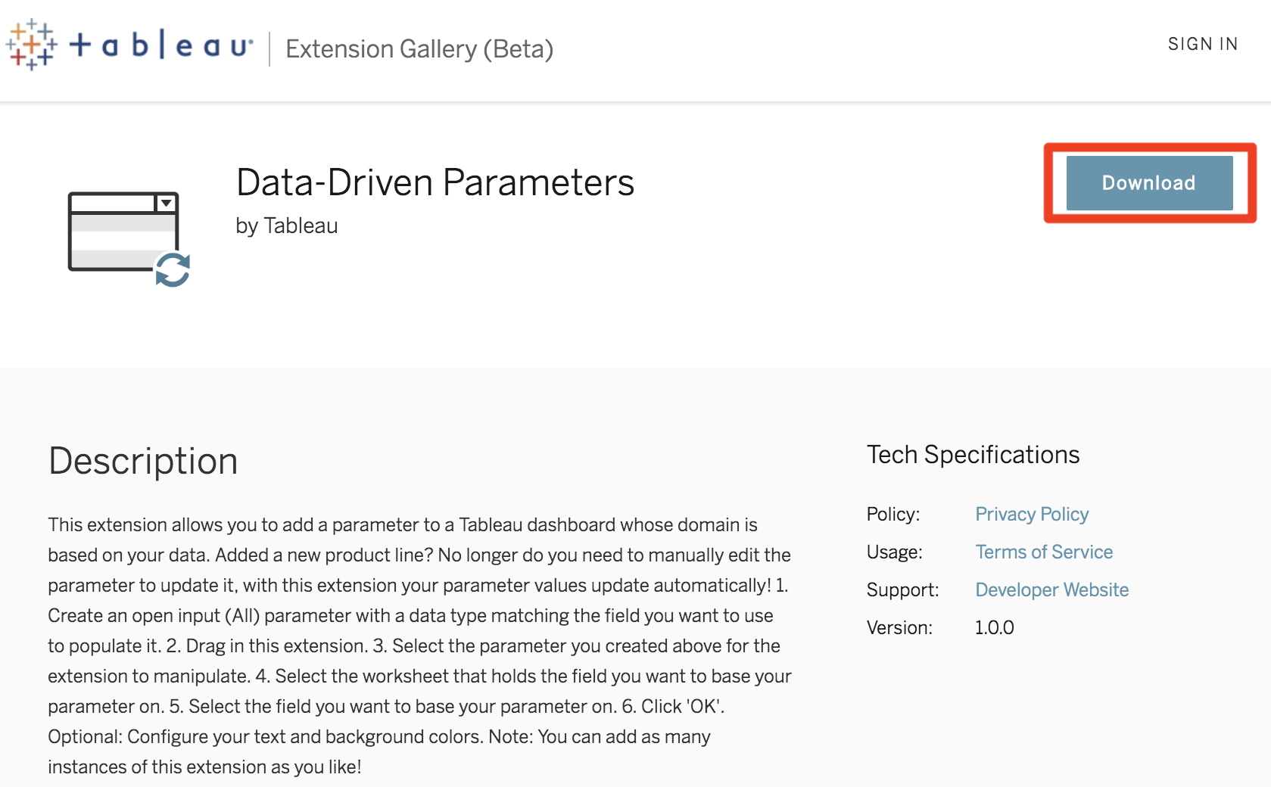The image size is (1271, 787).
Task: Click the Extension Gallery (Beta) title
Action: pyautogui.click(x=419, y=49)
